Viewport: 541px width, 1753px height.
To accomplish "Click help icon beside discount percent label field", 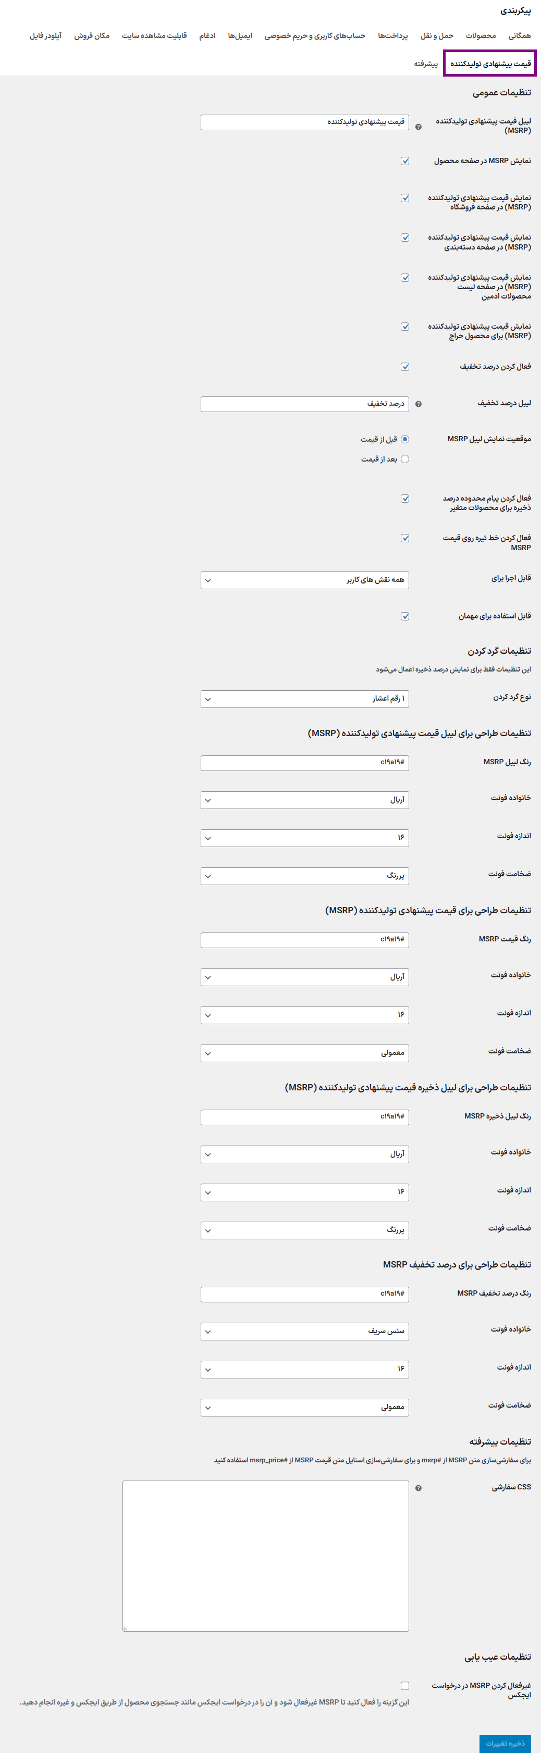I will [419, 404].
